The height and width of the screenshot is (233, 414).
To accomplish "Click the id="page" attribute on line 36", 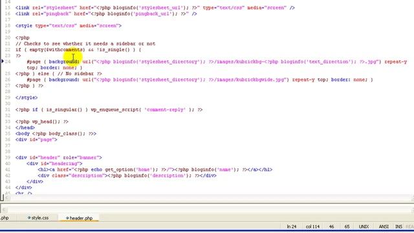I will [42, 140].
